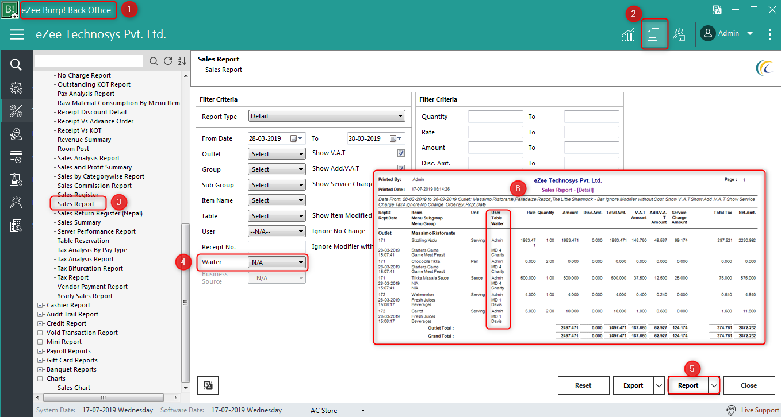
Task: Expand the Void Transaction Report node
Action: click(x=40, y=333)
